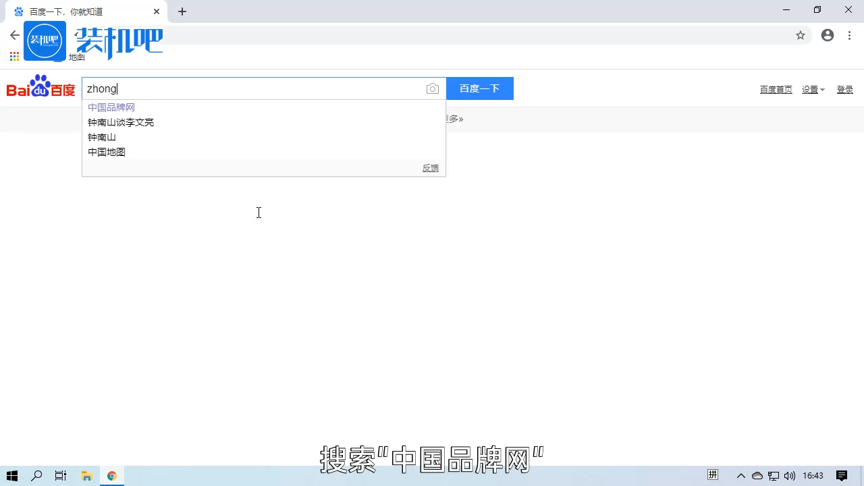Bookmark the page with the star icon
864x486 pixels.
pos(801,35)
